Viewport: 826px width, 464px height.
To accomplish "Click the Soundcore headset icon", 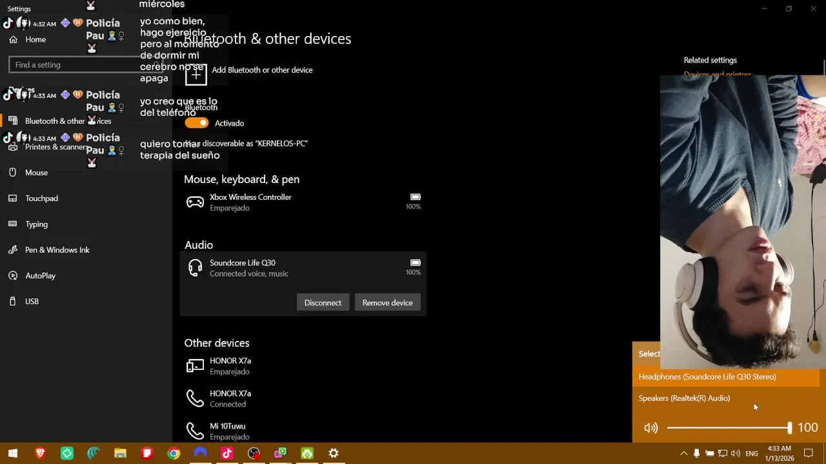I will (x=195, y=267).
